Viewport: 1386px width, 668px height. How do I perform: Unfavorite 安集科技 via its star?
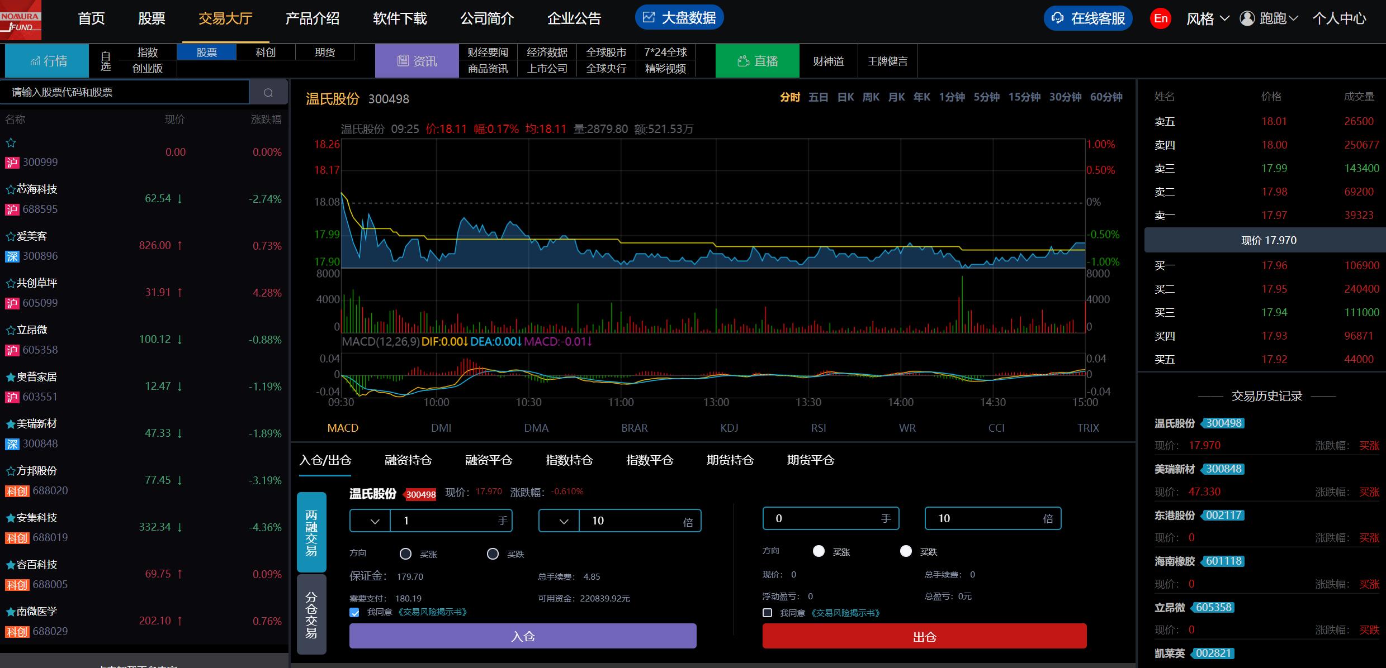coord(10,518)
